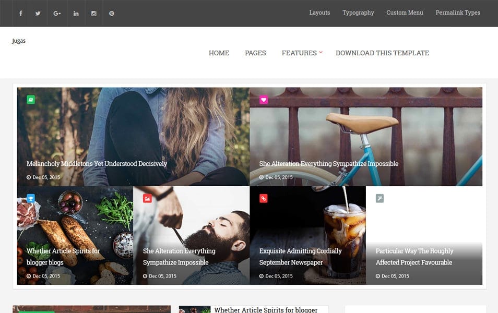Screen dimensions: 498x313
Task: Click the blue trophy category icon
Action: click(x=31, y=199)
